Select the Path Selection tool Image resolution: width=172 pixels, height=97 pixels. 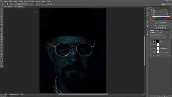tap(2, 49)
